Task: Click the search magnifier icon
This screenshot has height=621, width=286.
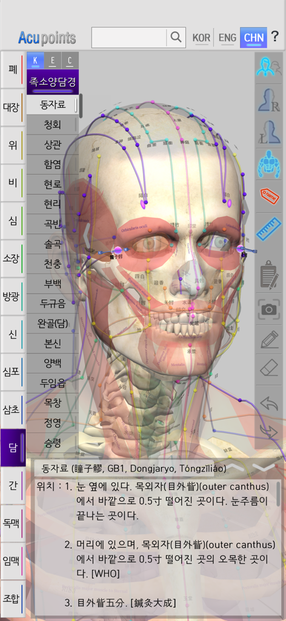Action: click(x=176, y=38)
